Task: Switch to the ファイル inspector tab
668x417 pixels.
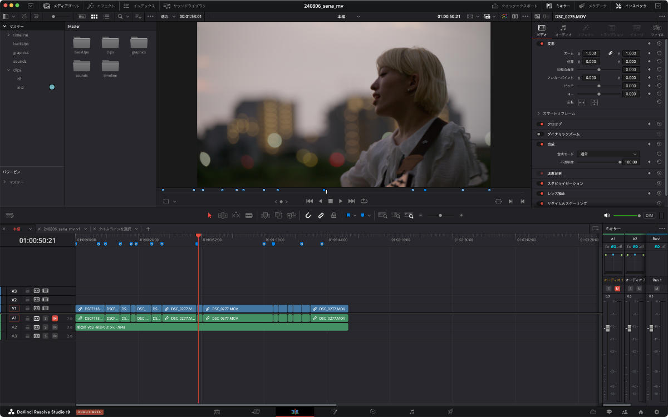Action: (657, 31)
